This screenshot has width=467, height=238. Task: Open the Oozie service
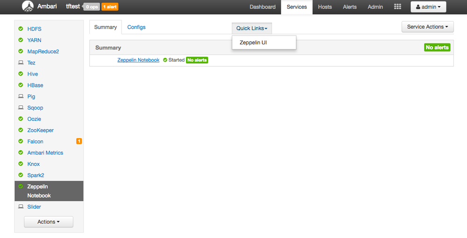(x=34, y=119)
